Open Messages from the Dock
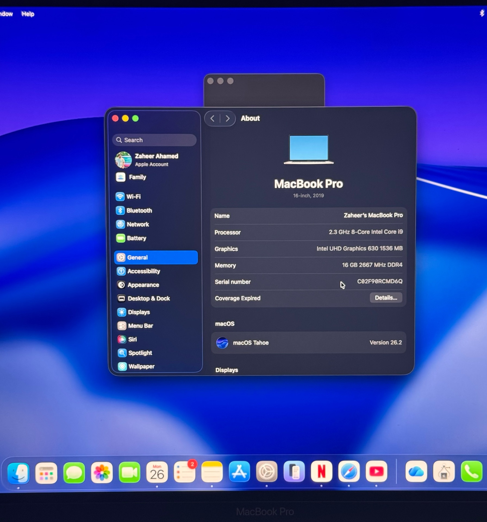The height and width of the screenshot is (522, 487). pos(74,473)
